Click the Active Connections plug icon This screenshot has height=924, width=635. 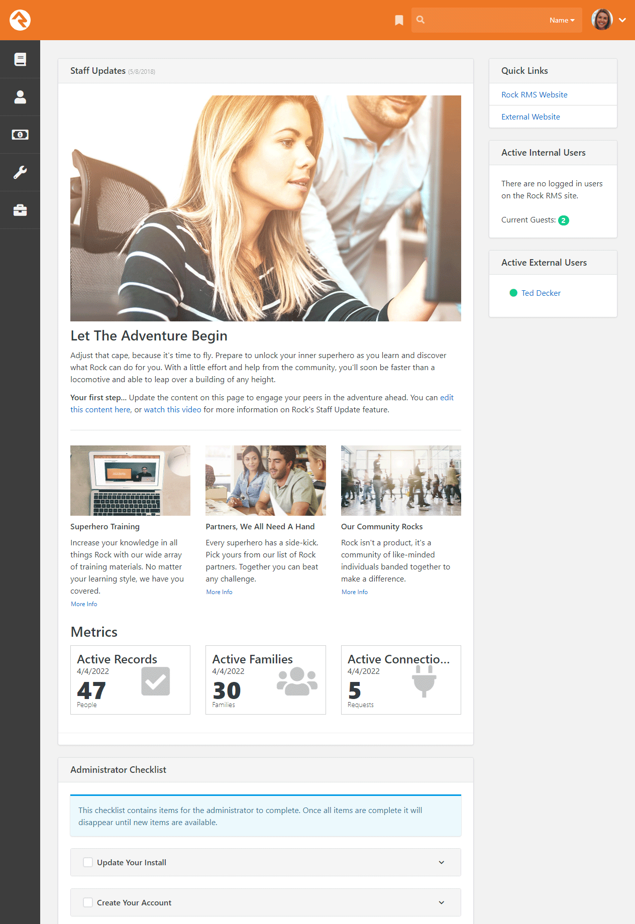424,681
